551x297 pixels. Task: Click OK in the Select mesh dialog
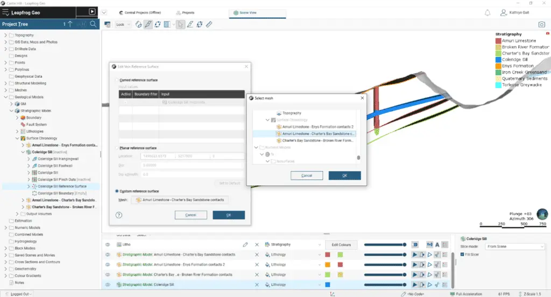pyautogui.click(x=344, y=175)
